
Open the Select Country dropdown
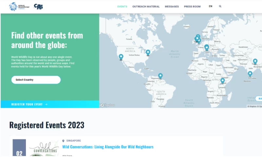36,80
